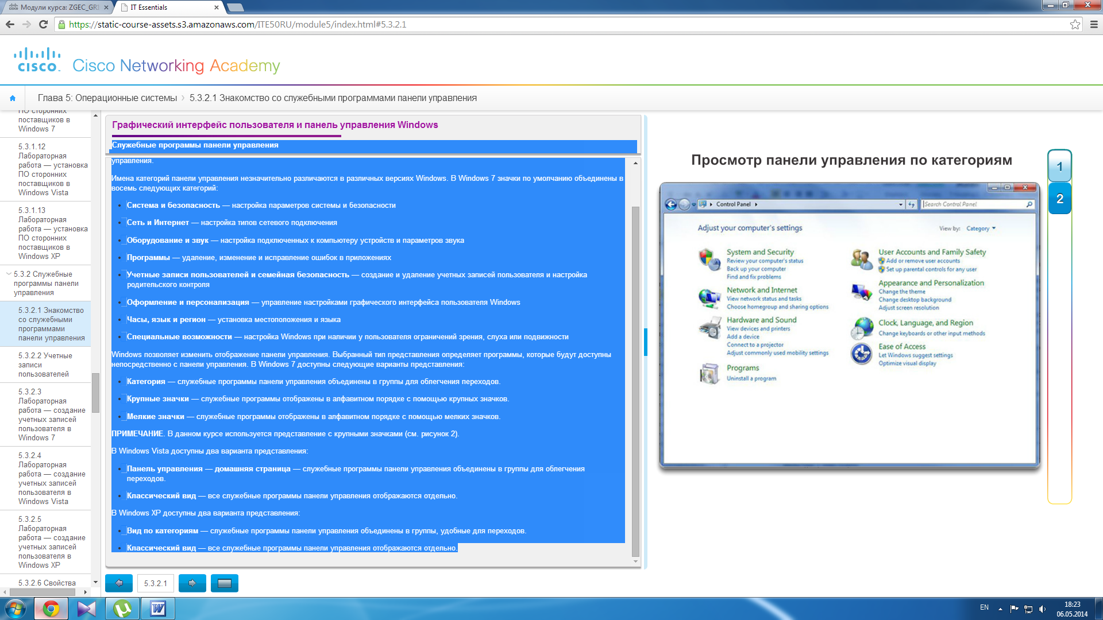This screenshot has width=1103, height=620.
Task: Open Chrome from the taskbar
Action: pyautogui.click(x=51, y=609)
